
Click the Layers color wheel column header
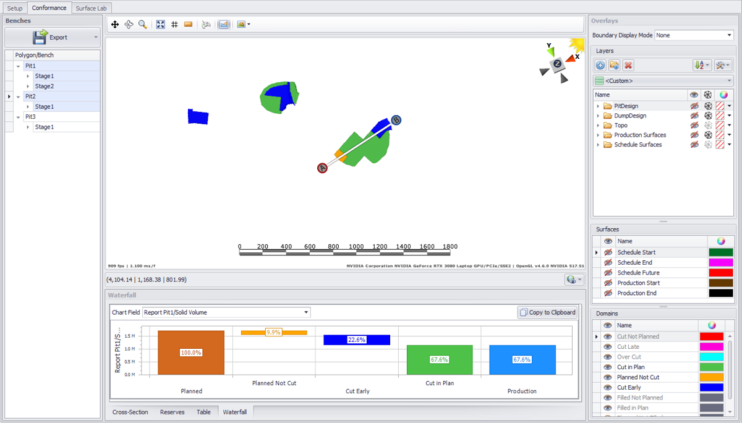point(724,95)
